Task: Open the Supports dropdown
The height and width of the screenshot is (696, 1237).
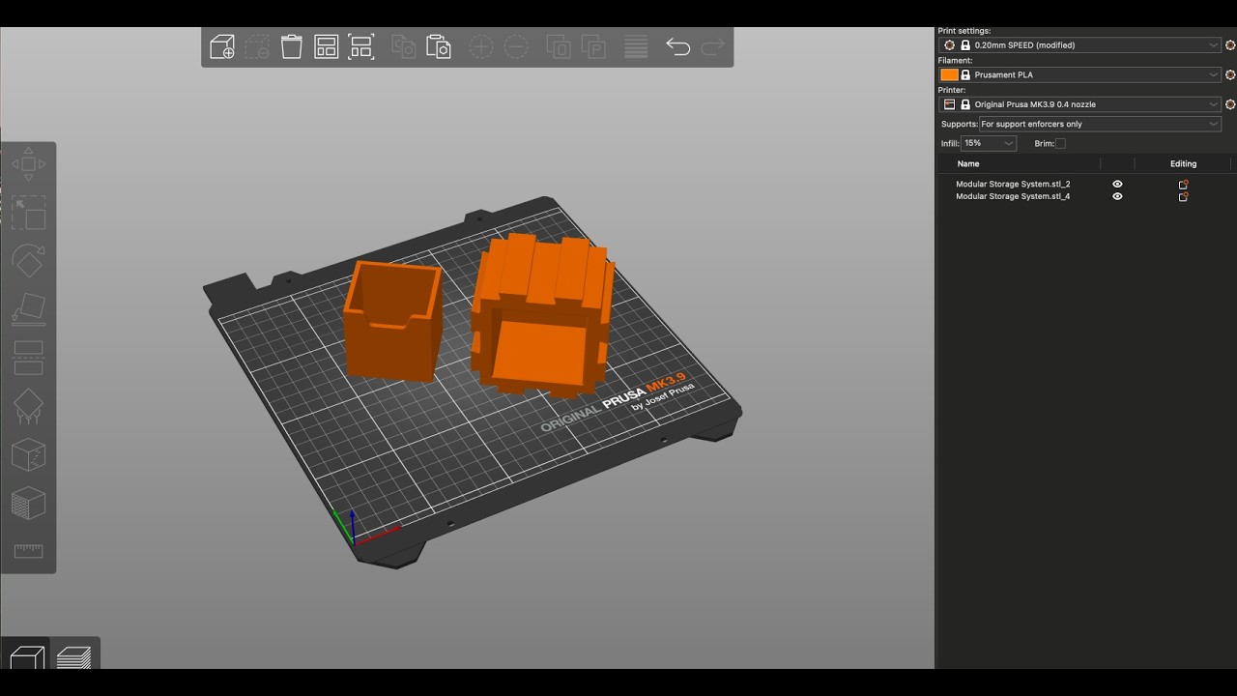Action: point(1101,124)
